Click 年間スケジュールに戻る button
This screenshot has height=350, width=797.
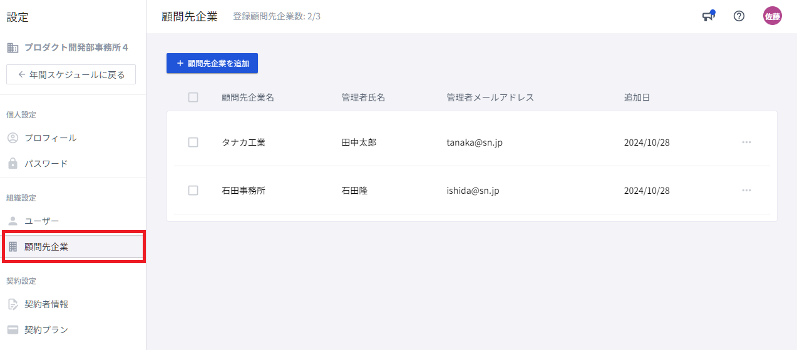(x=71, y=74)
